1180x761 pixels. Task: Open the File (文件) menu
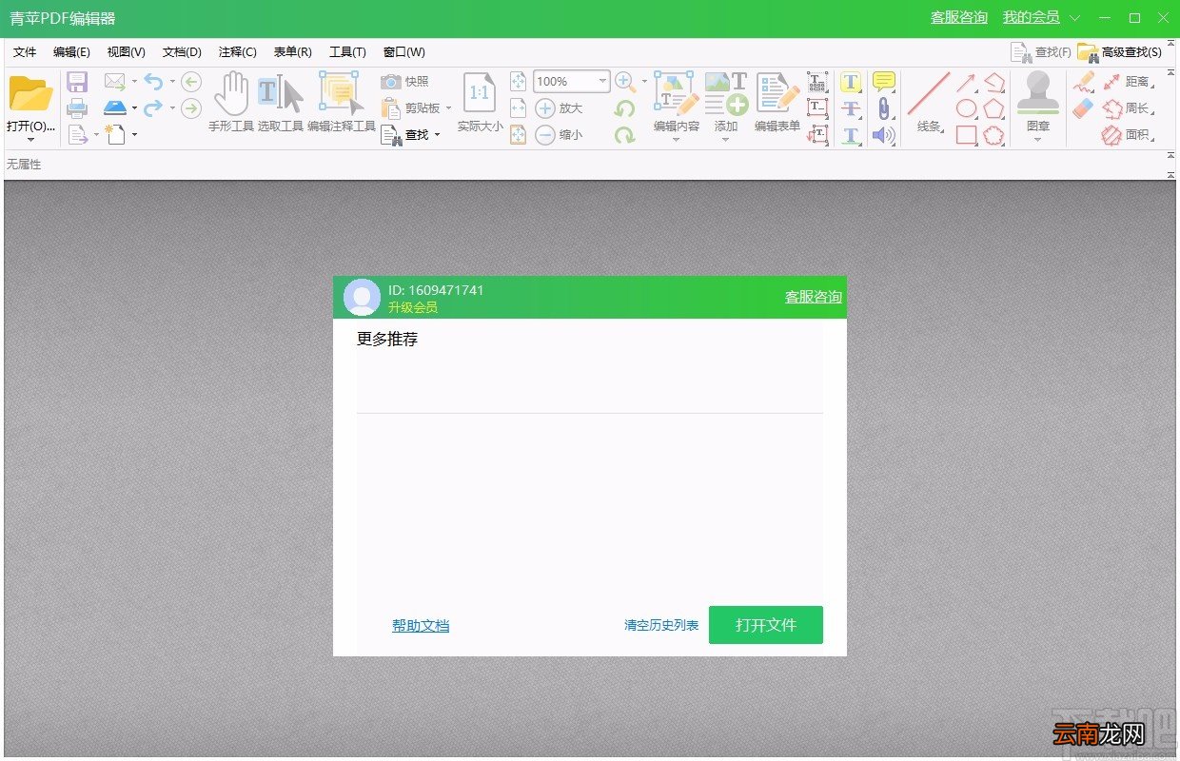coord(25,52)
